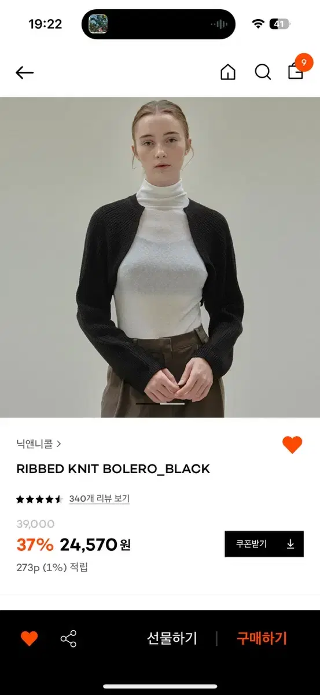Tap the 273p 적립 points text
The image size is (320, 695).
coord(52,567)
